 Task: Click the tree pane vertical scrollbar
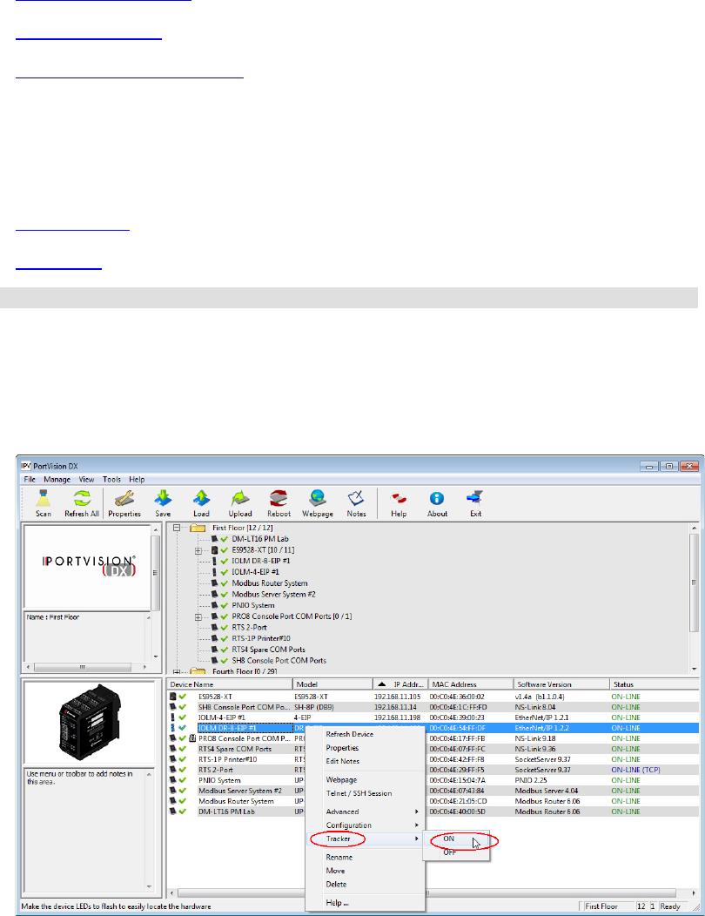pos(694,598)
